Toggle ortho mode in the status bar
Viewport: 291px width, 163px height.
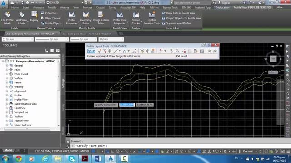click(112, 151)
